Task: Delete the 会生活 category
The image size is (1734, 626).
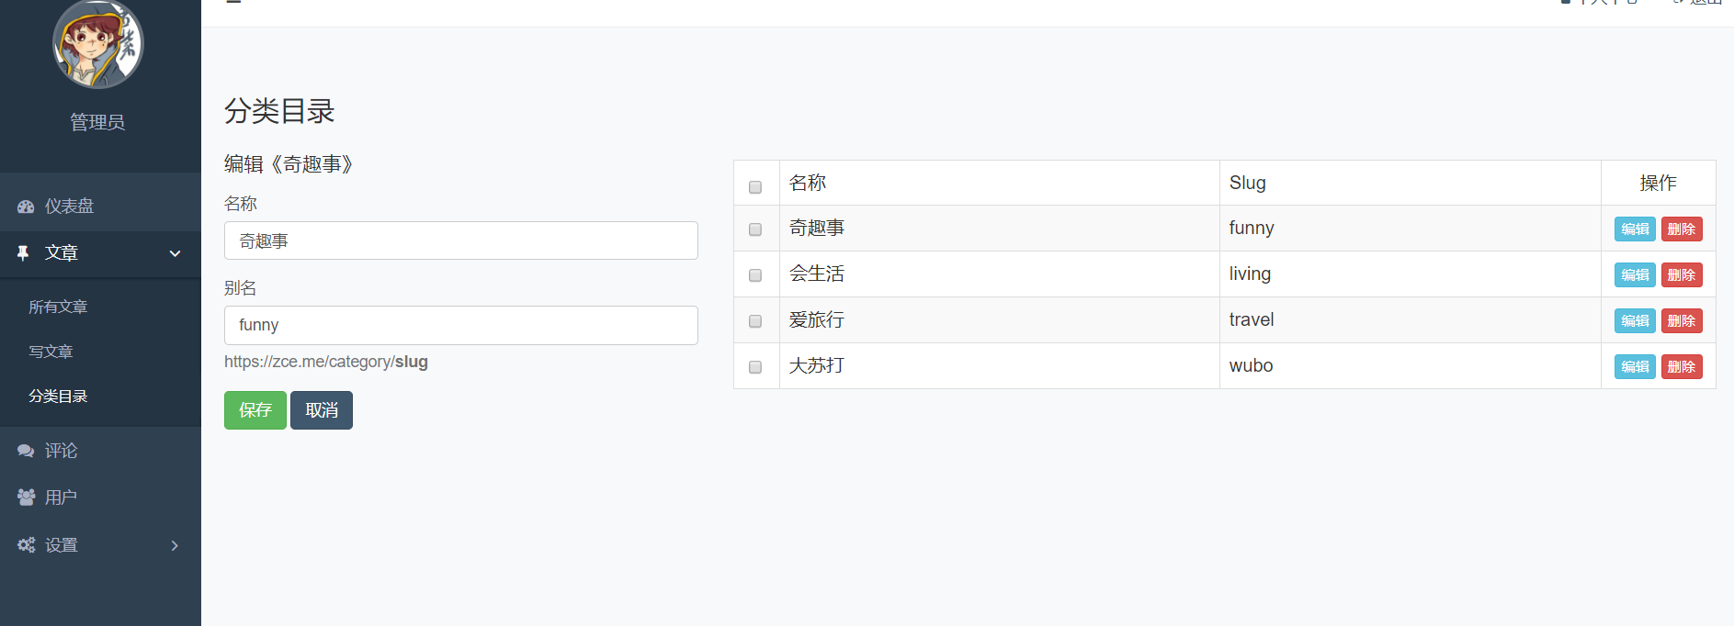Action: pyautogui.click(x=1681, y=275)
